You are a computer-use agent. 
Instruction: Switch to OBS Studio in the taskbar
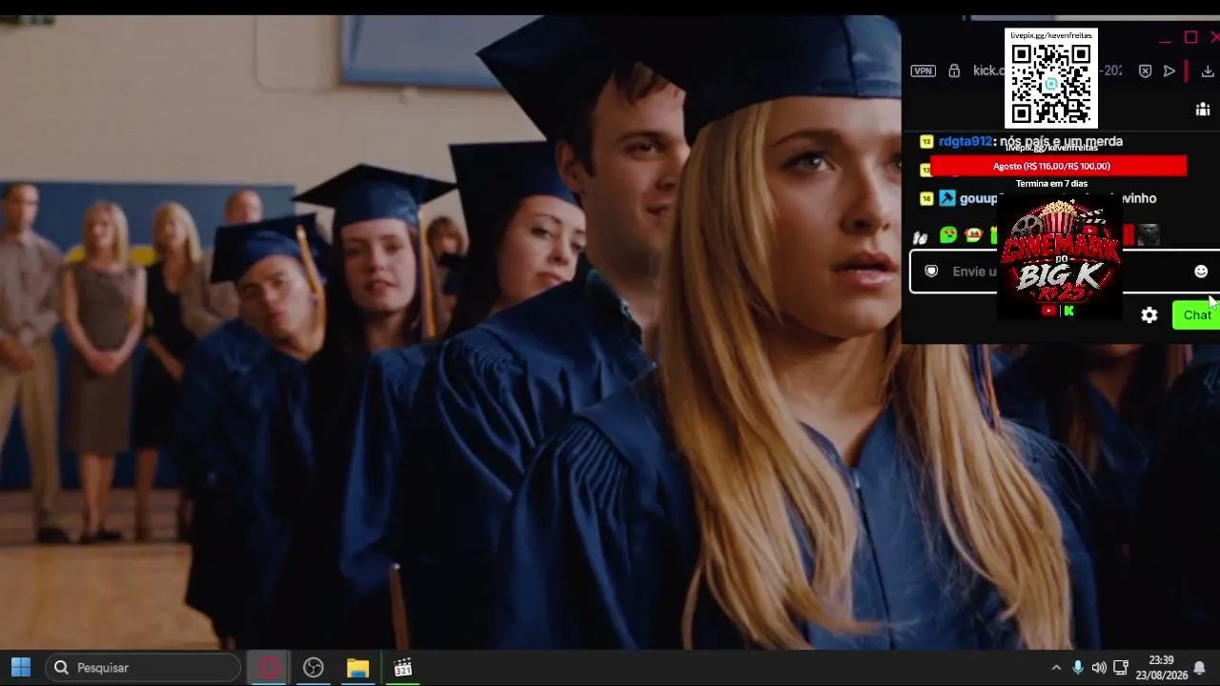[x=314, y=668]
